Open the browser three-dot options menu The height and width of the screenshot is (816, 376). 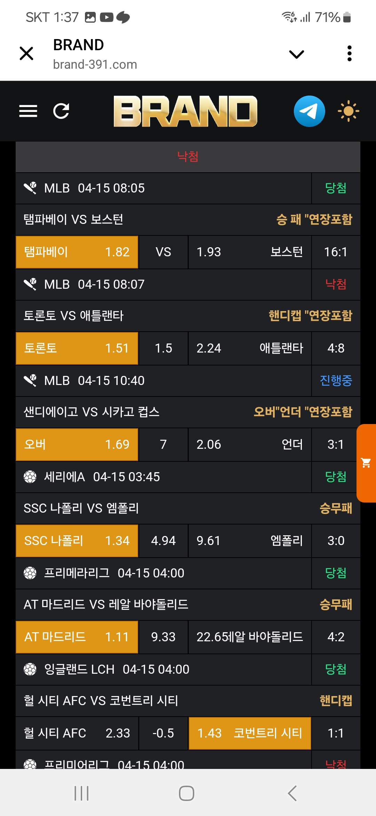[350, 54]
